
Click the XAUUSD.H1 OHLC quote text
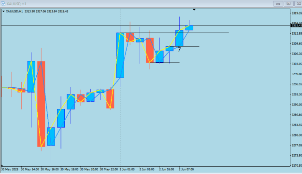point(37,12)
